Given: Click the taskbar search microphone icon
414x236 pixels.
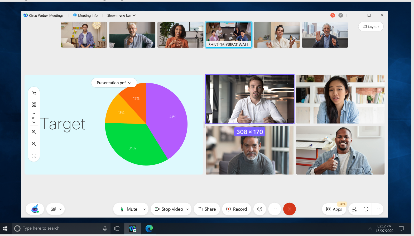Looking at the screenshot, I should [105, 228].
